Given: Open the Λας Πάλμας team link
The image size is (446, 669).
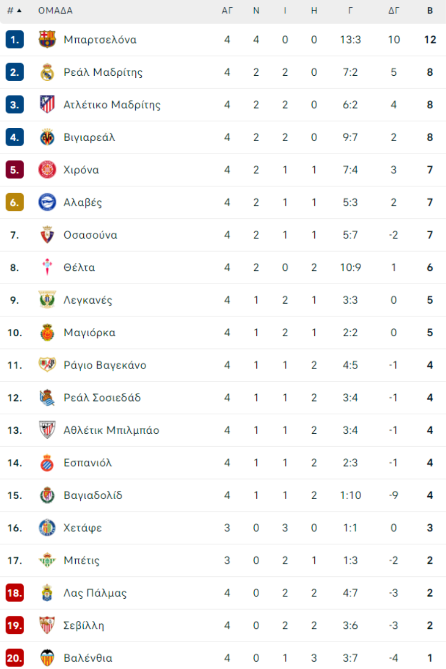Looking at the screenshot, I should point(95,593).
